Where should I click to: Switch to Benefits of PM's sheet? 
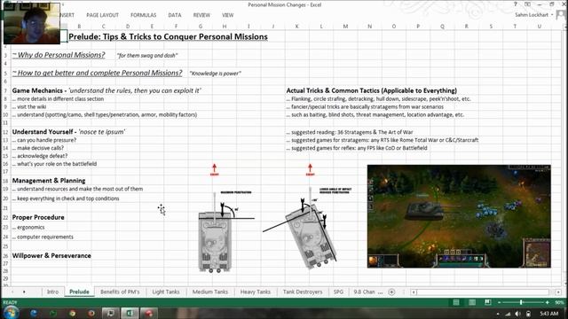(x=120, y=292)
